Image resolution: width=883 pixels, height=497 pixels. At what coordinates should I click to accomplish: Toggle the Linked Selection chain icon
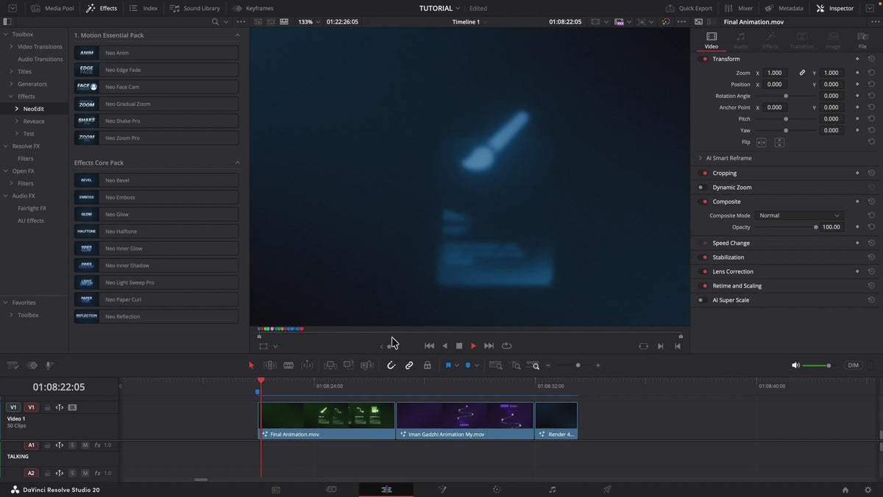pyautogui.click(x=409, y=365)
